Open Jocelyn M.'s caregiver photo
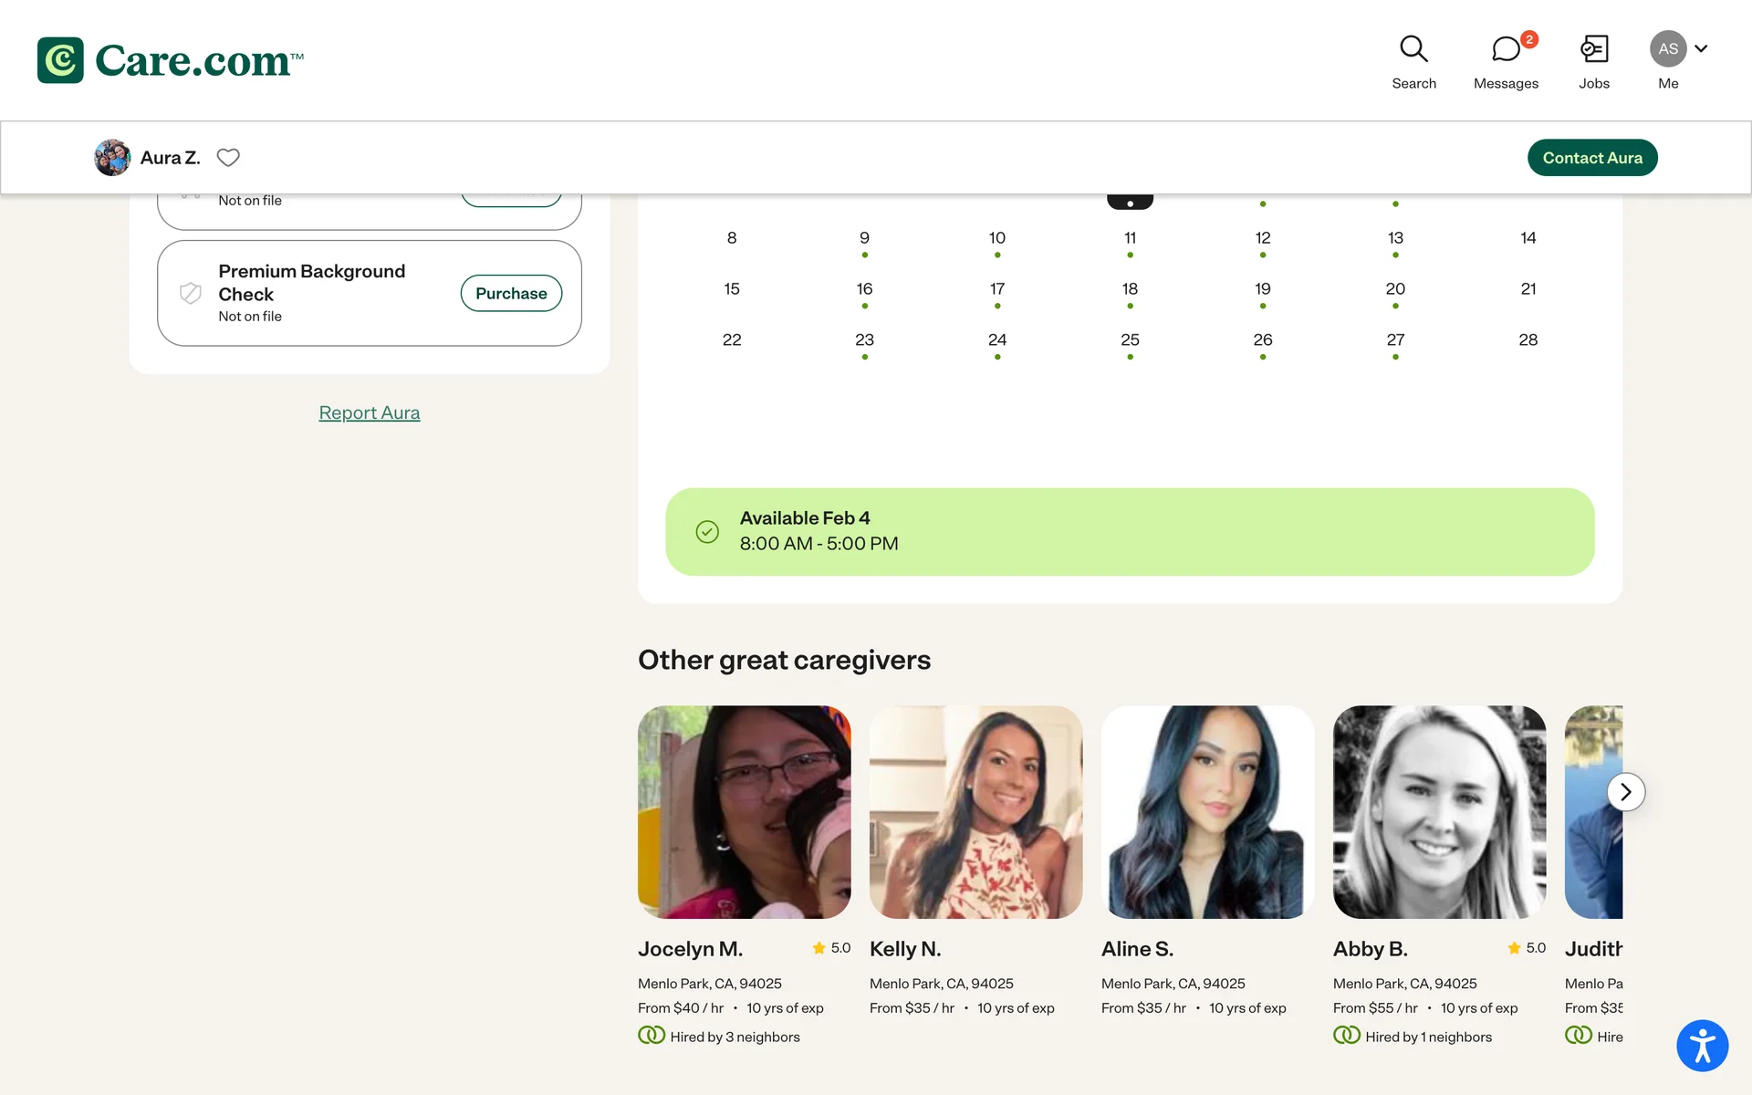 click(x=744, y=811)
